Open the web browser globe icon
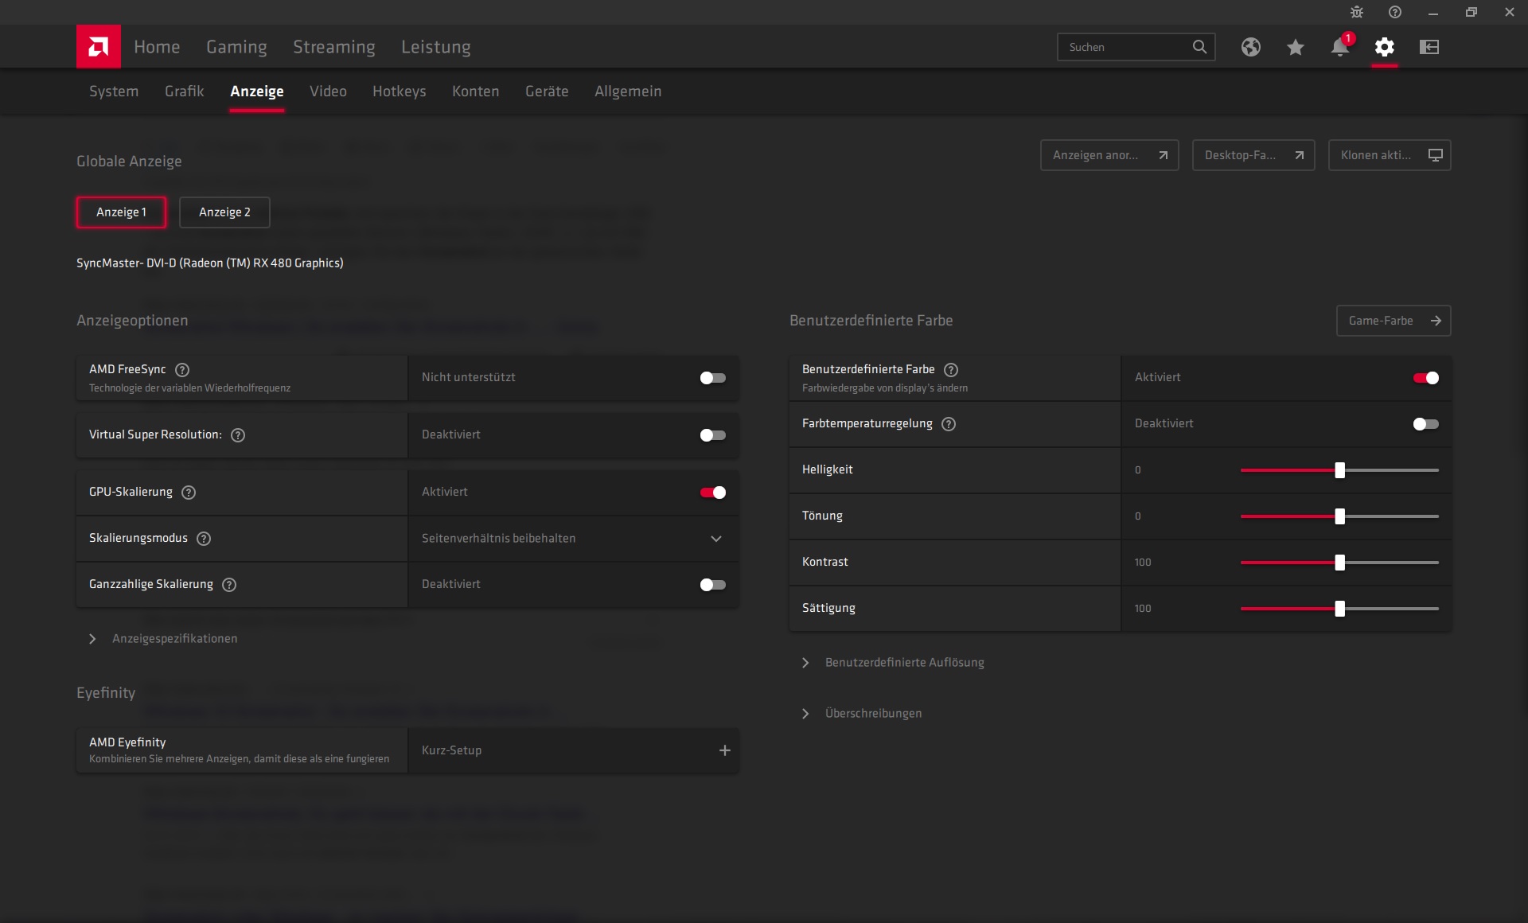 point(1251,47)
